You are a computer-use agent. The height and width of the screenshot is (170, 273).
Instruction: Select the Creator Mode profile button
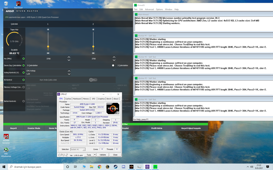pos(34,128)
